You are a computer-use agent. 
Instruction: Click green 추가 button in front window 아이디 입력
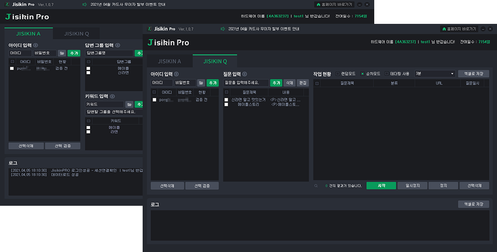[x=213, y=83]
